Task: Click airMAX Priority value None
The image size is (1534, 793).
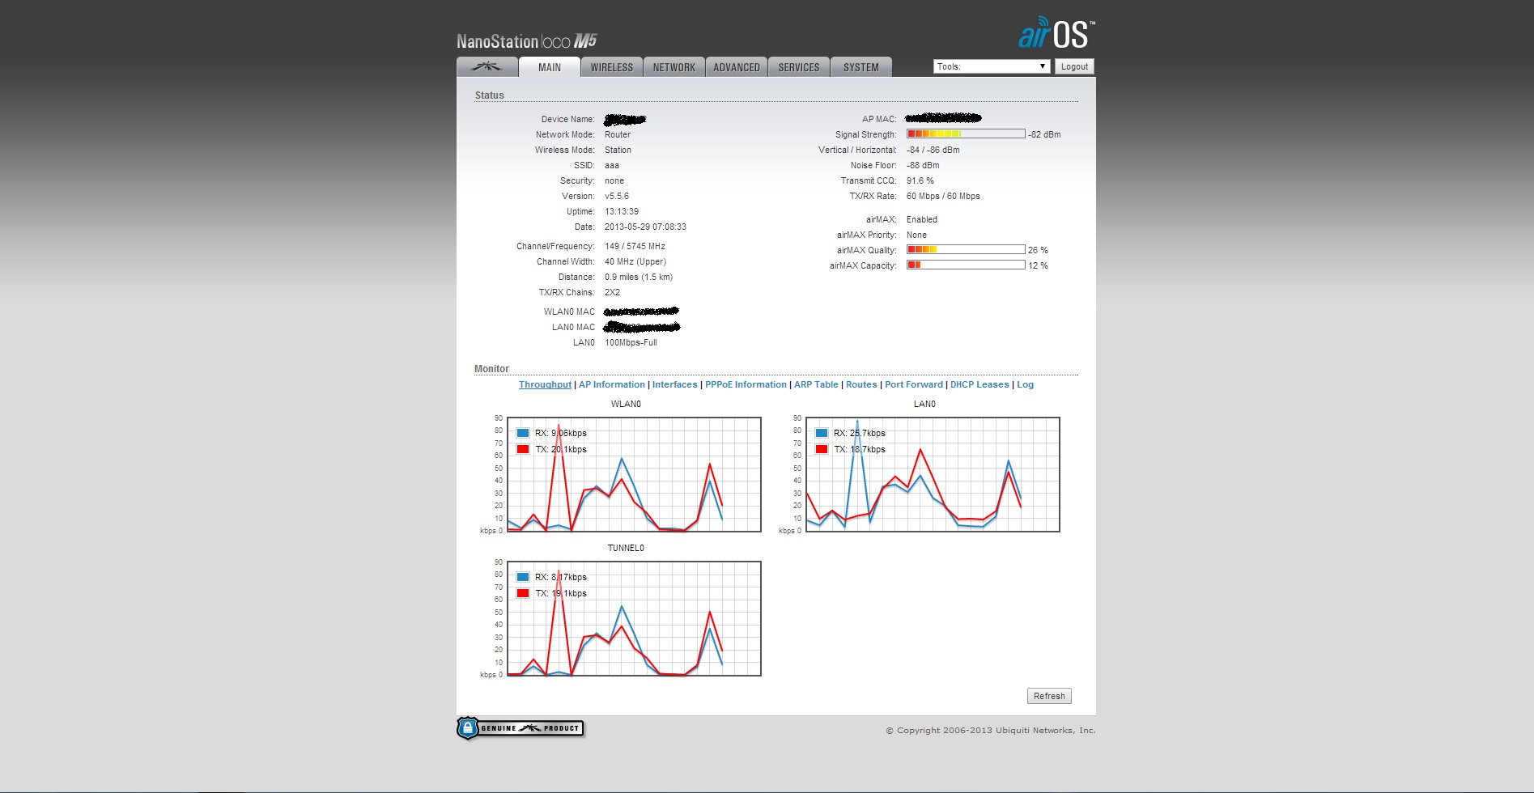Action: pyautogui.click(x=916, y=235)
